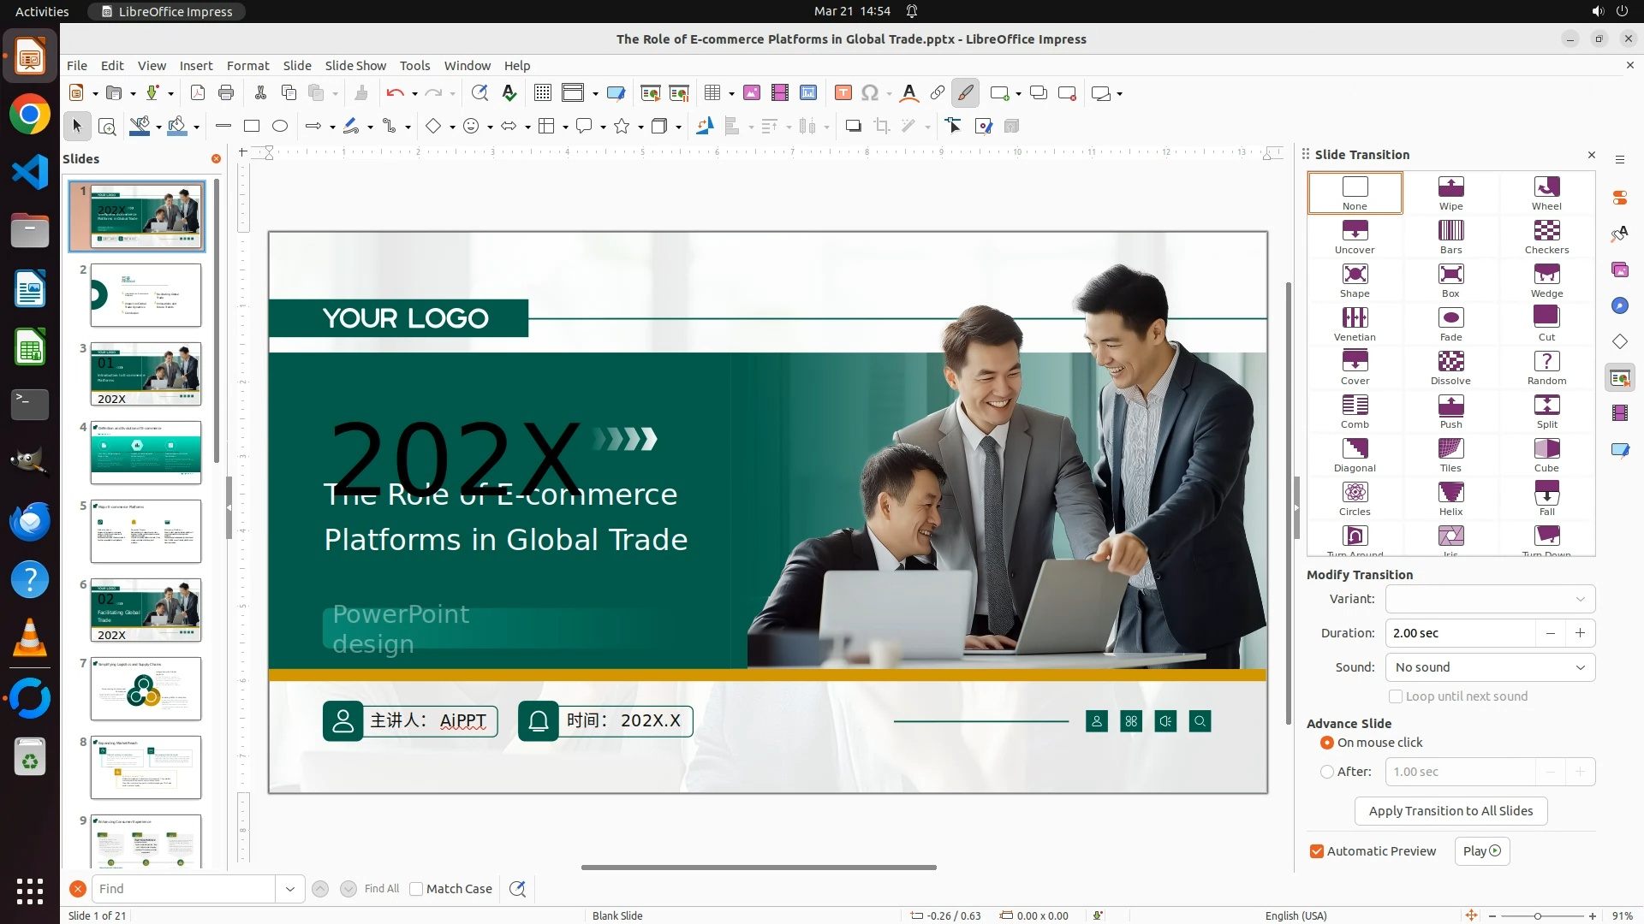The image size is (1644, 924).
Task: Click the zoom slider in status bar
Action: click(x=1538, y=915)
